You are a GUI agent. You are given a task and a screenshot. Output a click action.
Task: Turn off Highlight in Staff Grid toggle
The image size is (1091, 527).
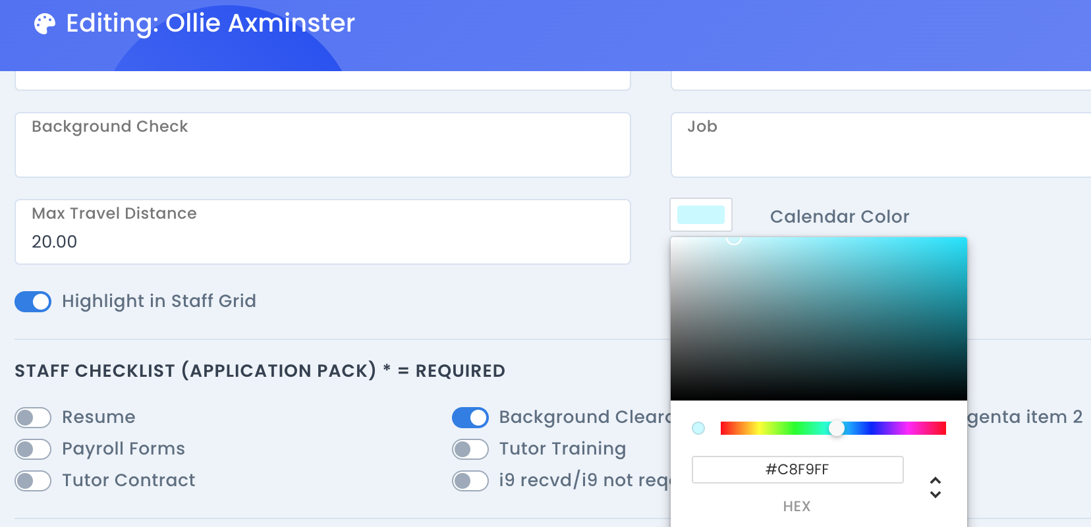pyautogui.click(x=33, y=301)
